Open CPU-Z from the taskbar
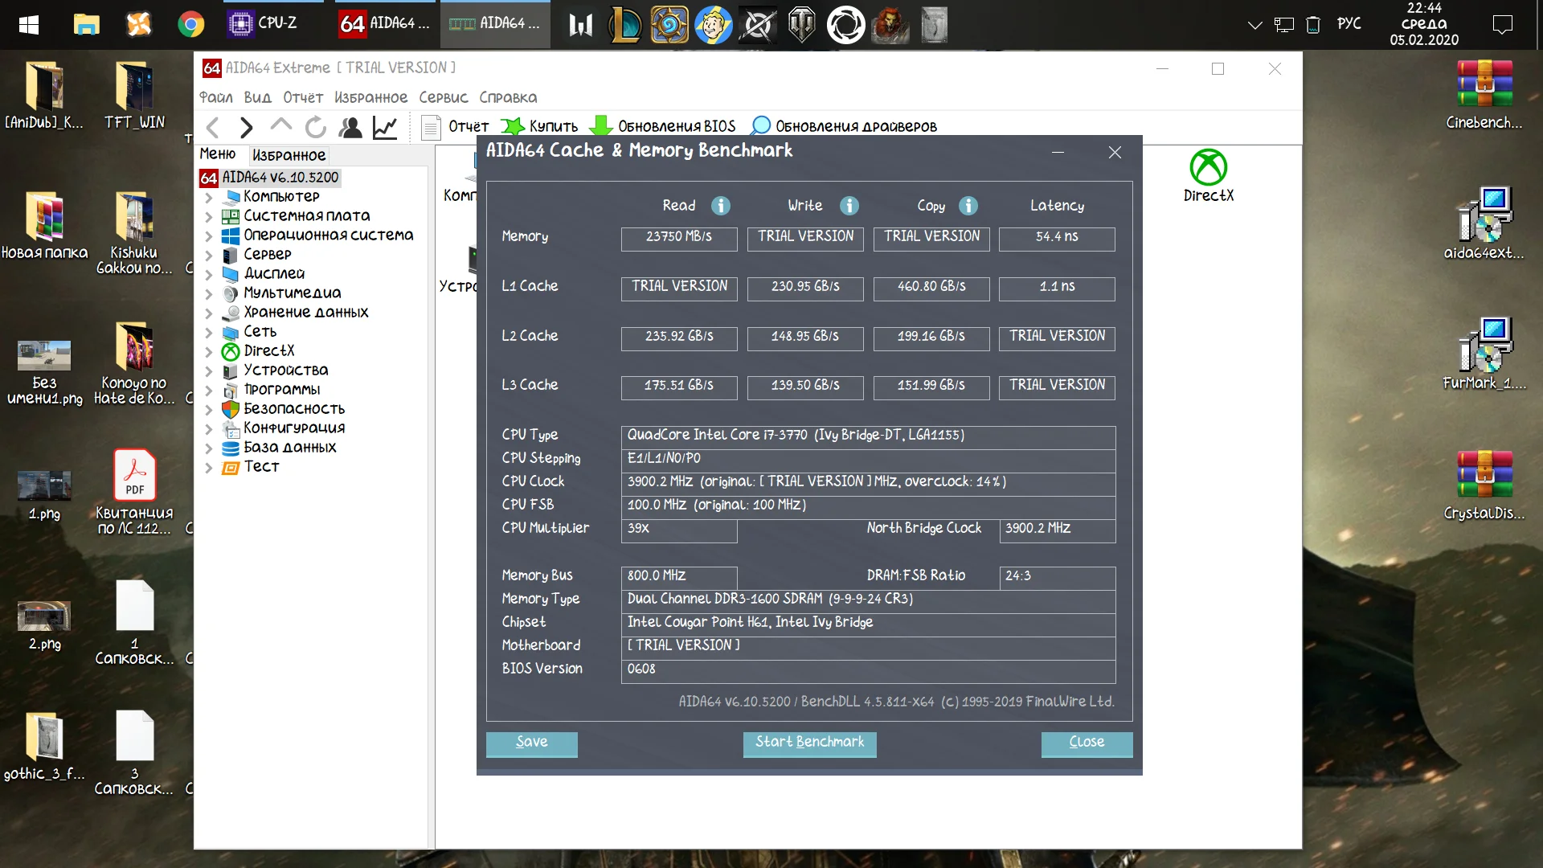The image size is (1543, 868). click(263, 23)
